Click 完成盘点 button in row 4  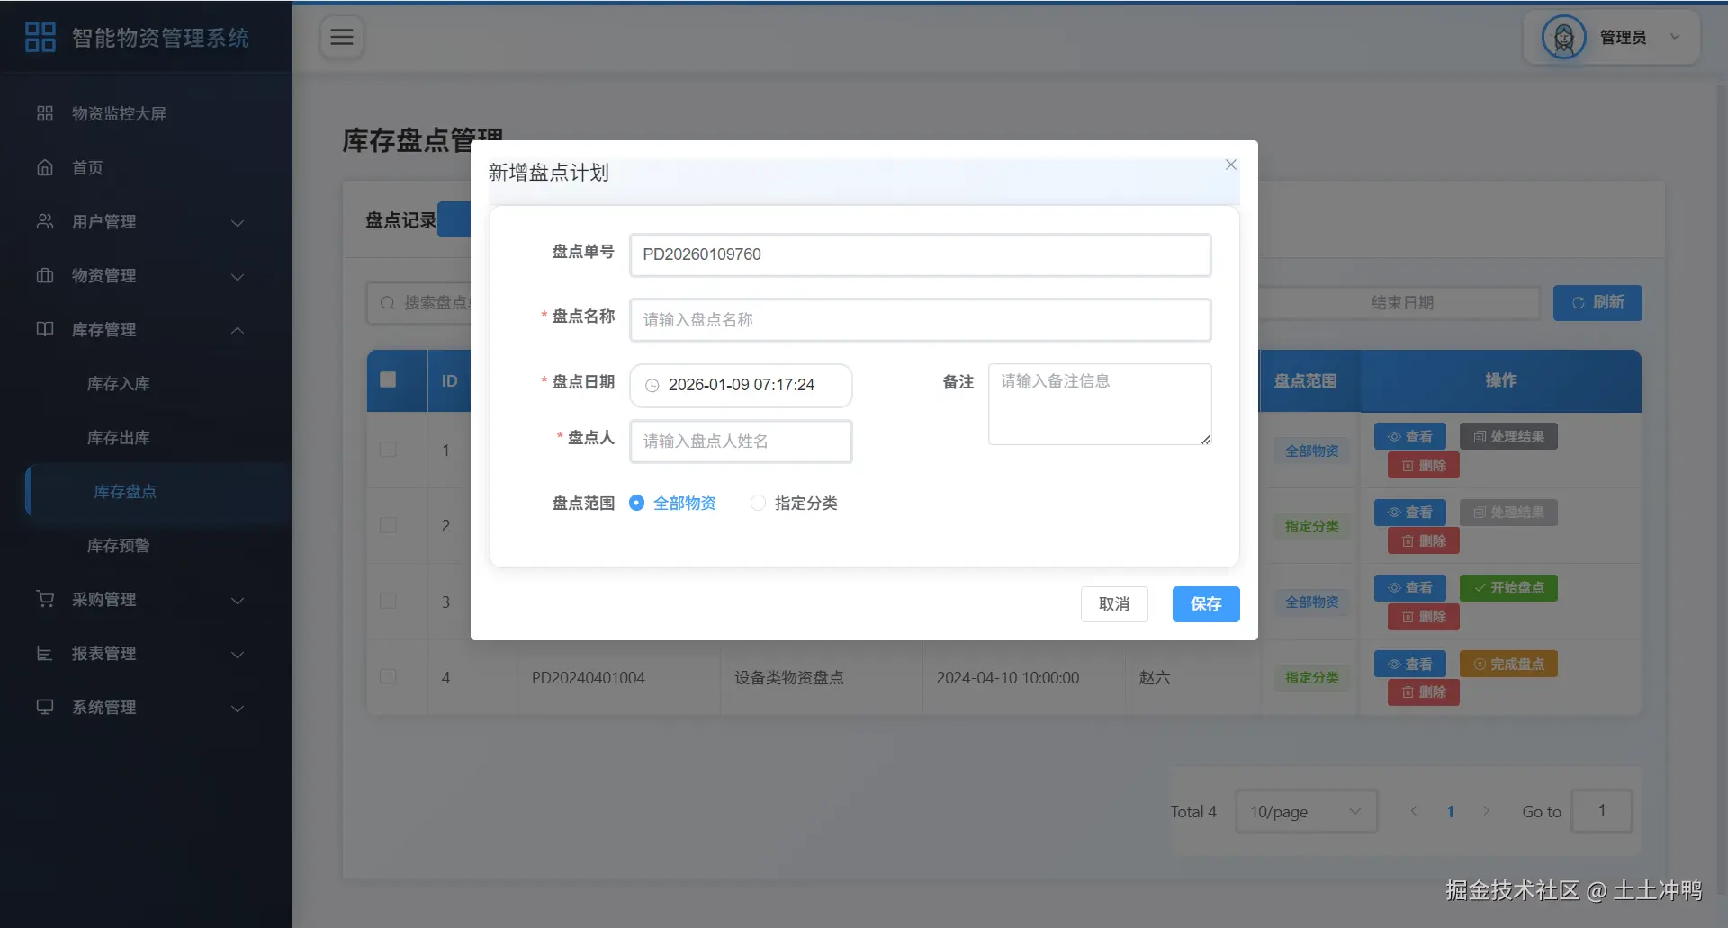1508,664
